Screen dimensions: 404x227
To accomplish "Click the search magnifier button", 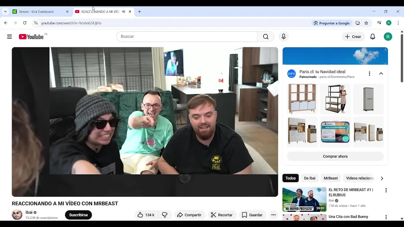I will 266,37.
